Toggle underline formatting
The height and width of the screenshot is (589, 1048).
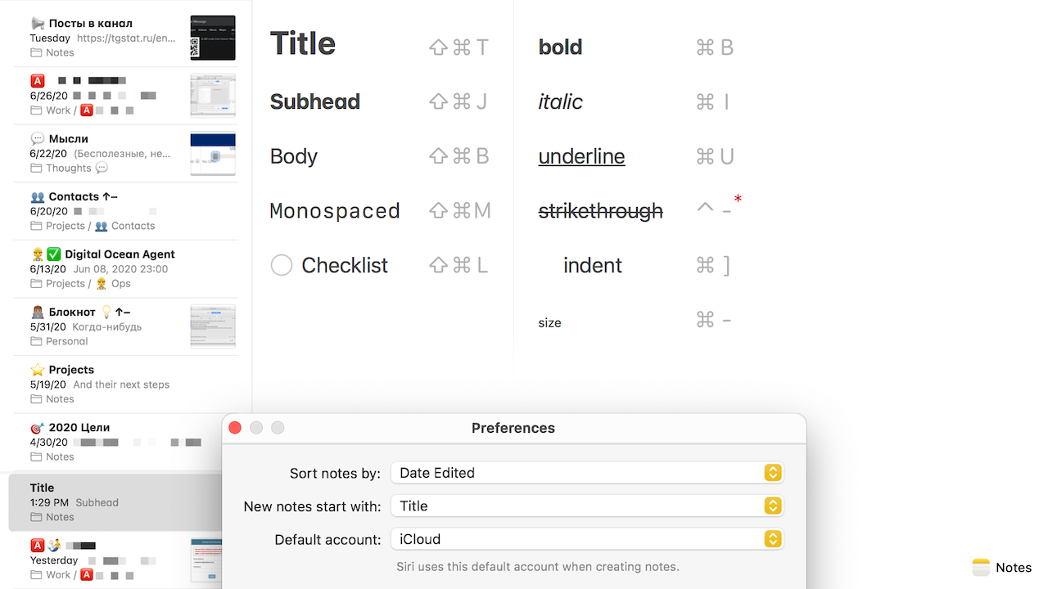581,155
